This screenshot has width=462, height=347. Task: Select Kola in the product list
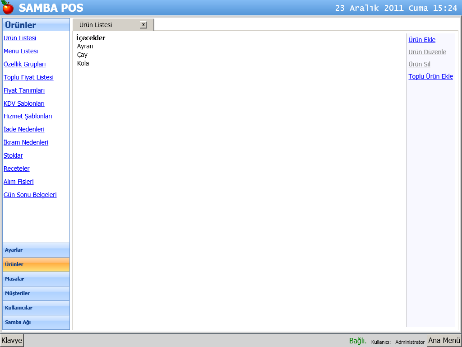pyautogui.click(x=83, y=63)
